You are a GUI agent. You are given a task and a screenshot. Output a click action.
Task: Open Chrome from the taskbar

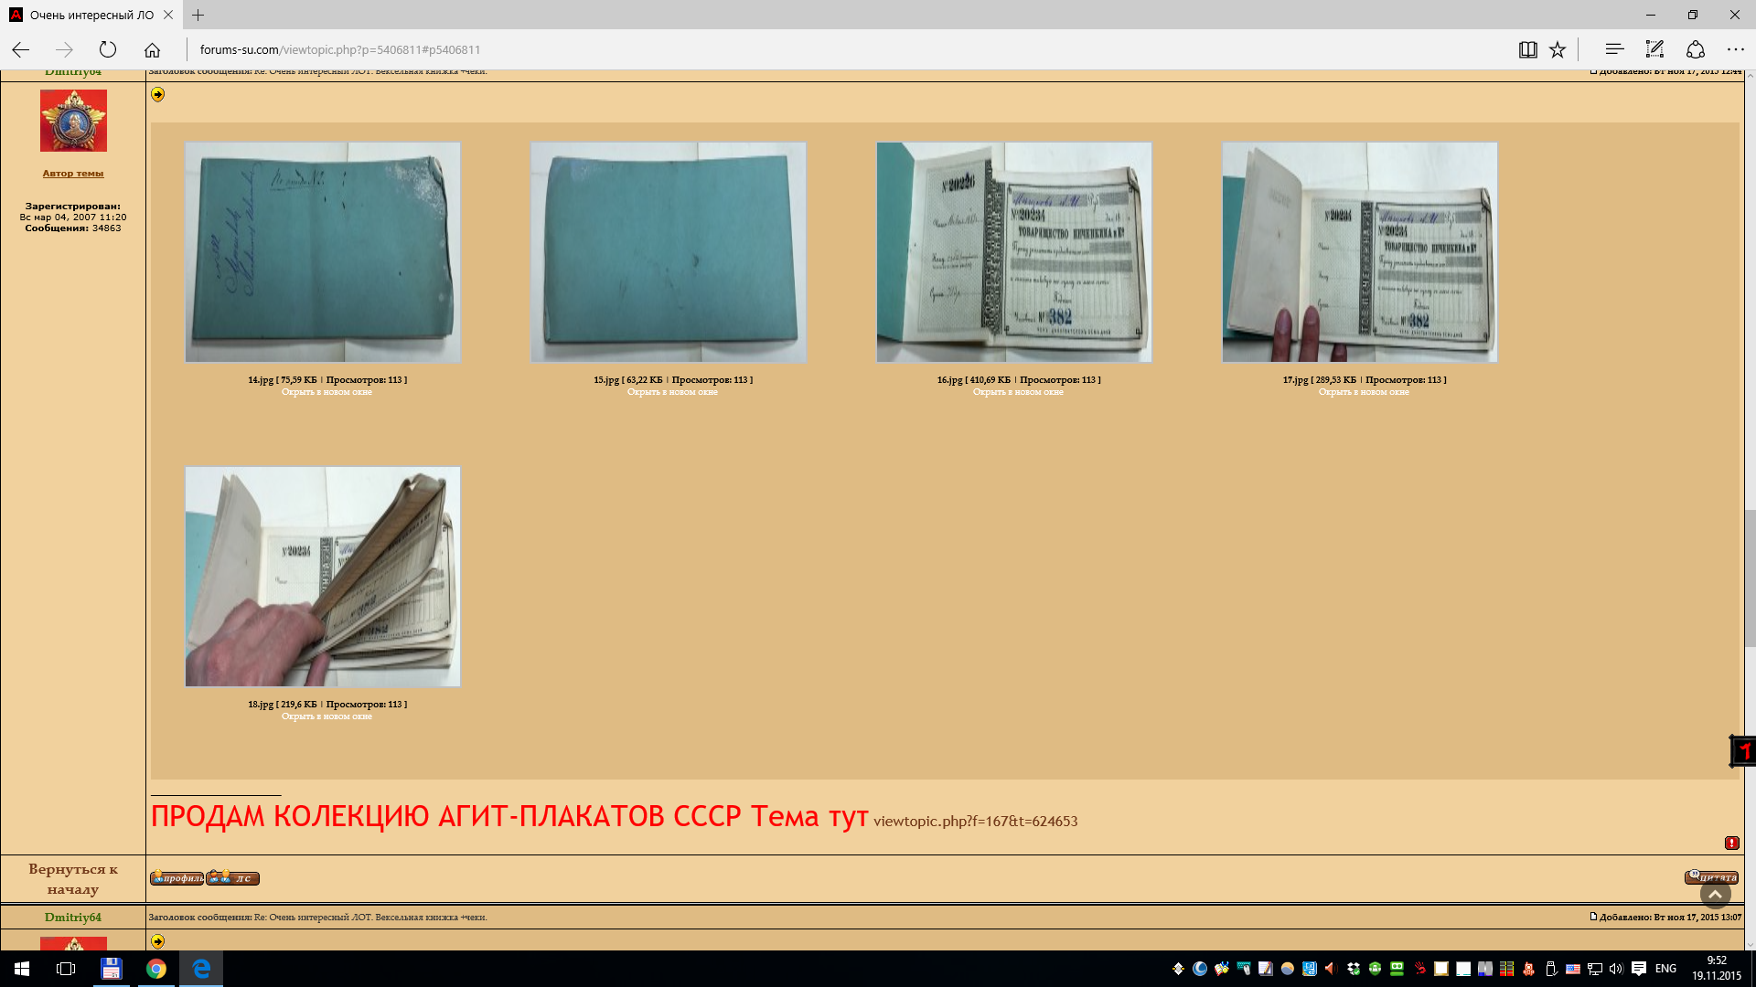(156, 969)
